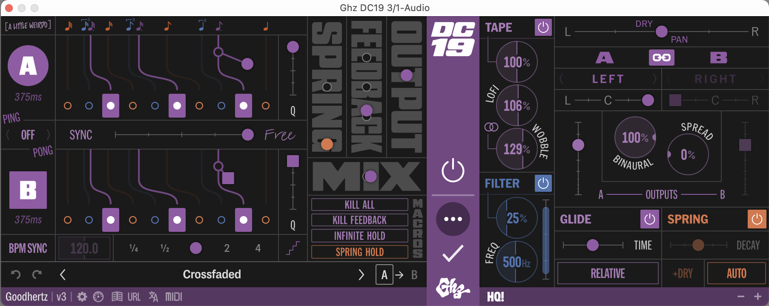Click left chevron beside LEFT channel

[x=561, y=79]
